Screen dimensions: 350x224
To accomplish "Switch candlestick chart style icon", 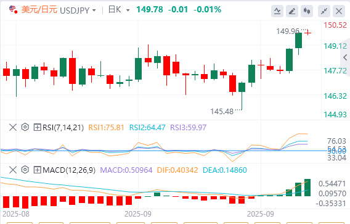I will click(x=307, y=11).
